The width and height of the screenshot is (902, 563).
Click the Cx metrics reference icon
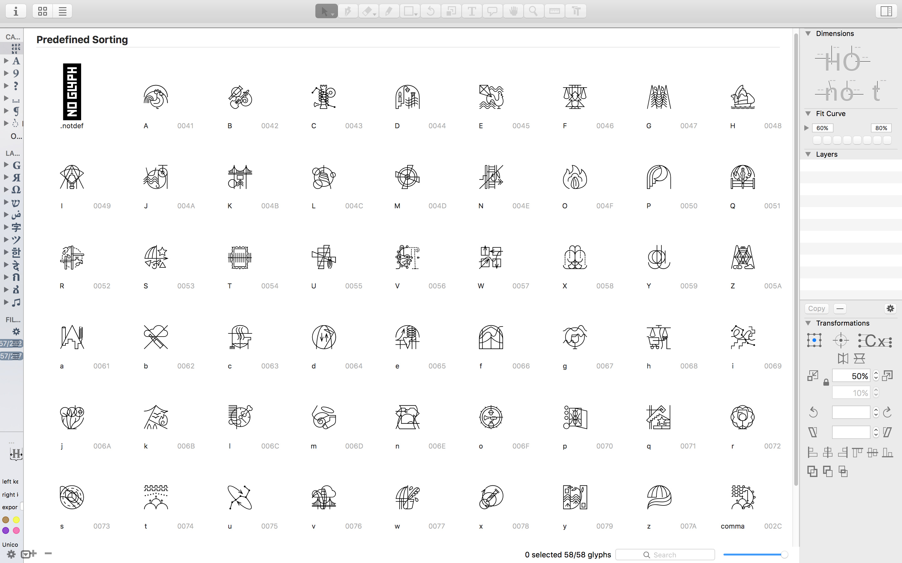[875, 340]
